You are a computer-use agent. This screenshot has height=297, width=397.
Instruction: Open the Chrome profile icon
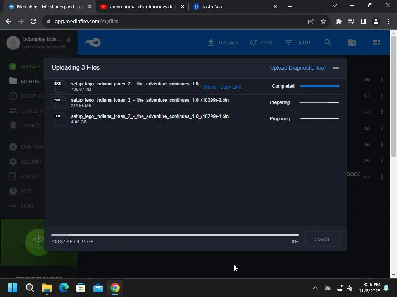pyautogui.click(x=376, y=22)
